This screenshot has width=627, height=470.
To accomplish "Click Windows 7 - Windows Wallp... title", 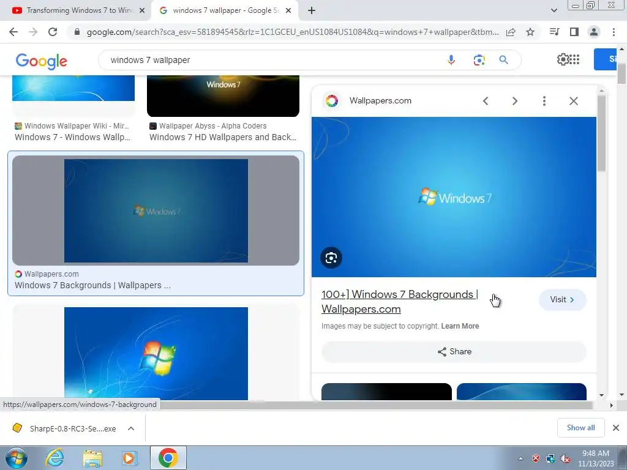I will pyautogui.click(x=72, y=137).
